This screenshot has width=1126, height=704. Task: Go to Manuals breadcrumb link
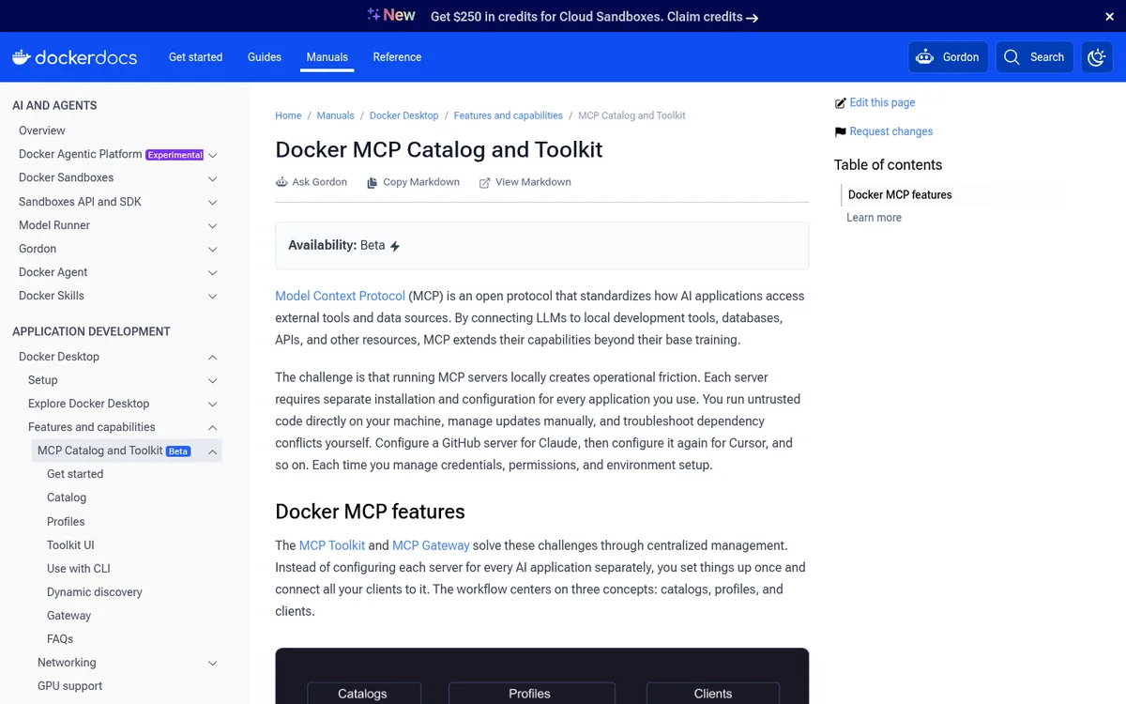point(335,115)
